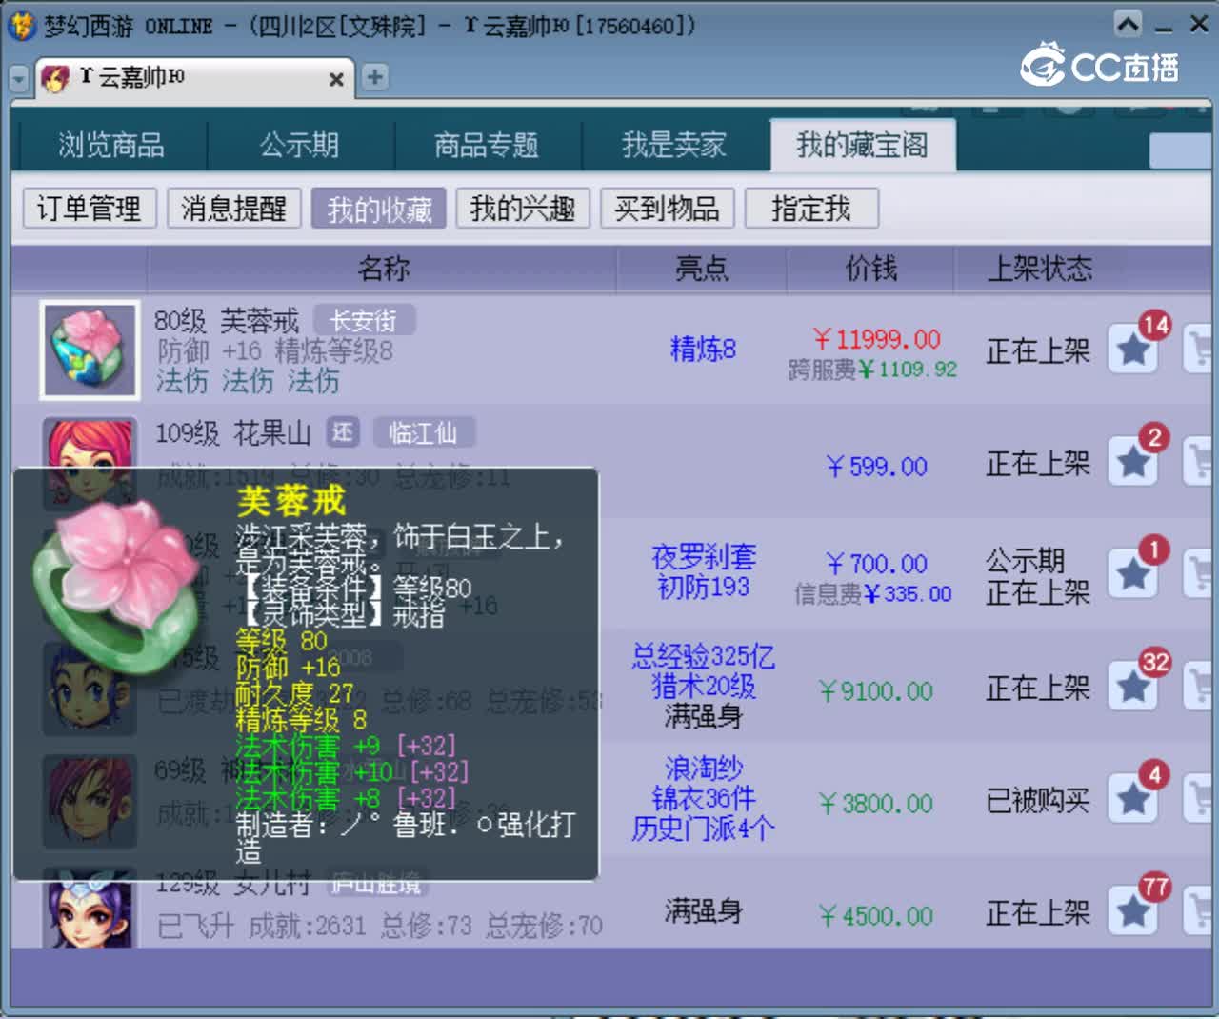
Task: Click the 浪淘纱 highlight text
Action: pyautogui.click(x=704, y=769)
